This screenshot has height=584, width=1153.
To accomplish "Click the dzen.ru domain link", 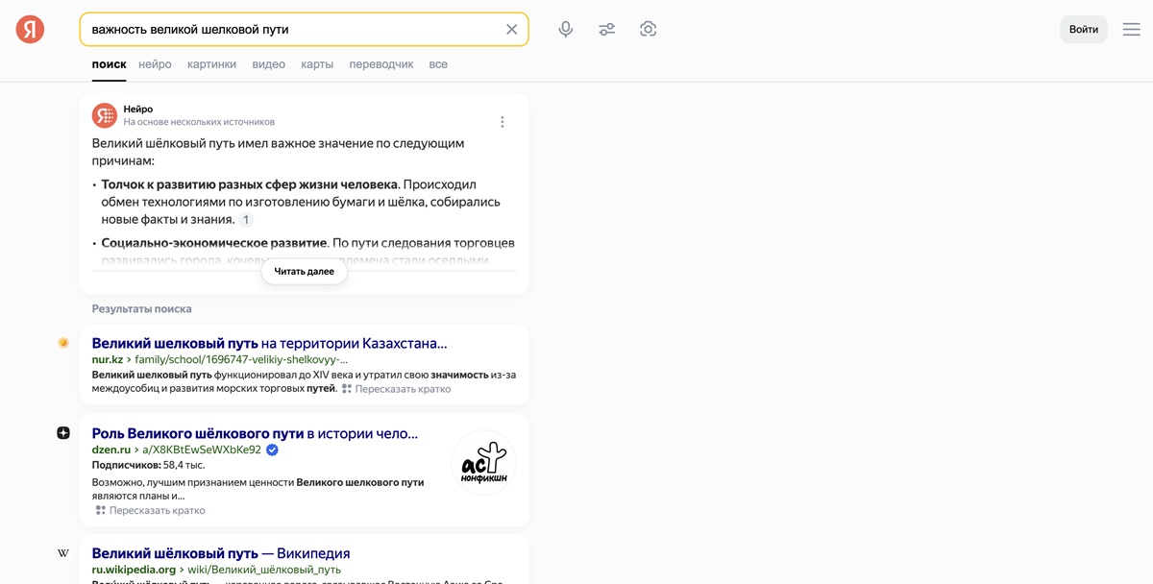I will 110,450.
